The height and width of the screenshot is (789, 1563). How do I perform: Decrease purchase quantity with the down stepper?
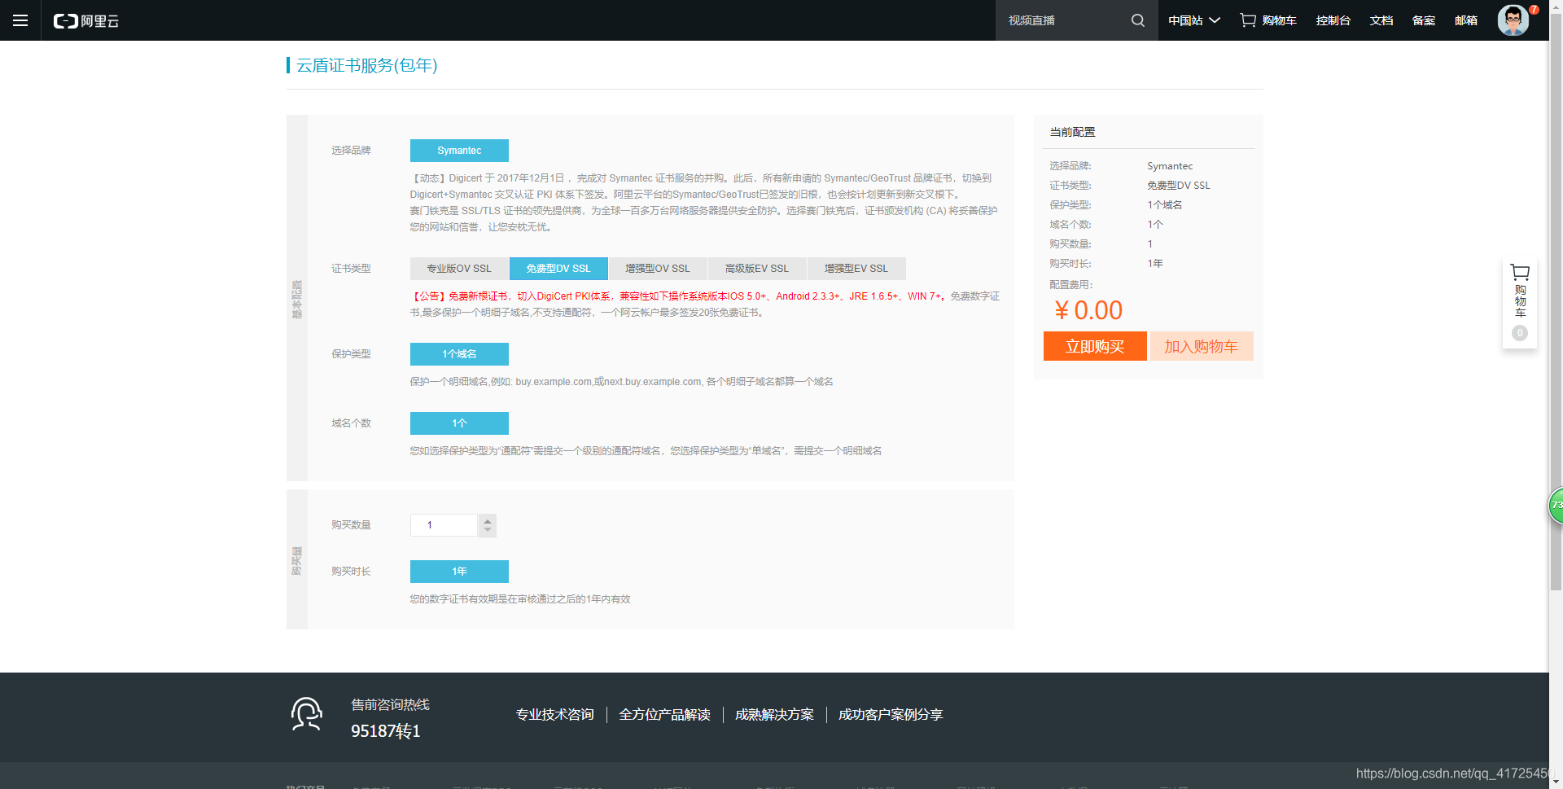(x=487, y=530)
